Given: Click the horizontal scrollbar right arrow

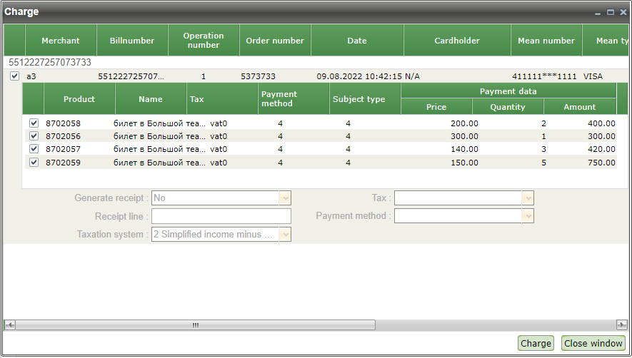Looking at the screenshot, I should (x=622, y=325).
